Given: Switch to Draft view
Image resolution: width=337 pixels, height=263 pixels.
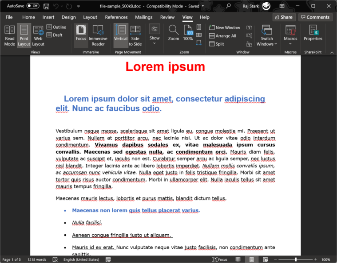Looking at the screenshot, I should 55,35.
